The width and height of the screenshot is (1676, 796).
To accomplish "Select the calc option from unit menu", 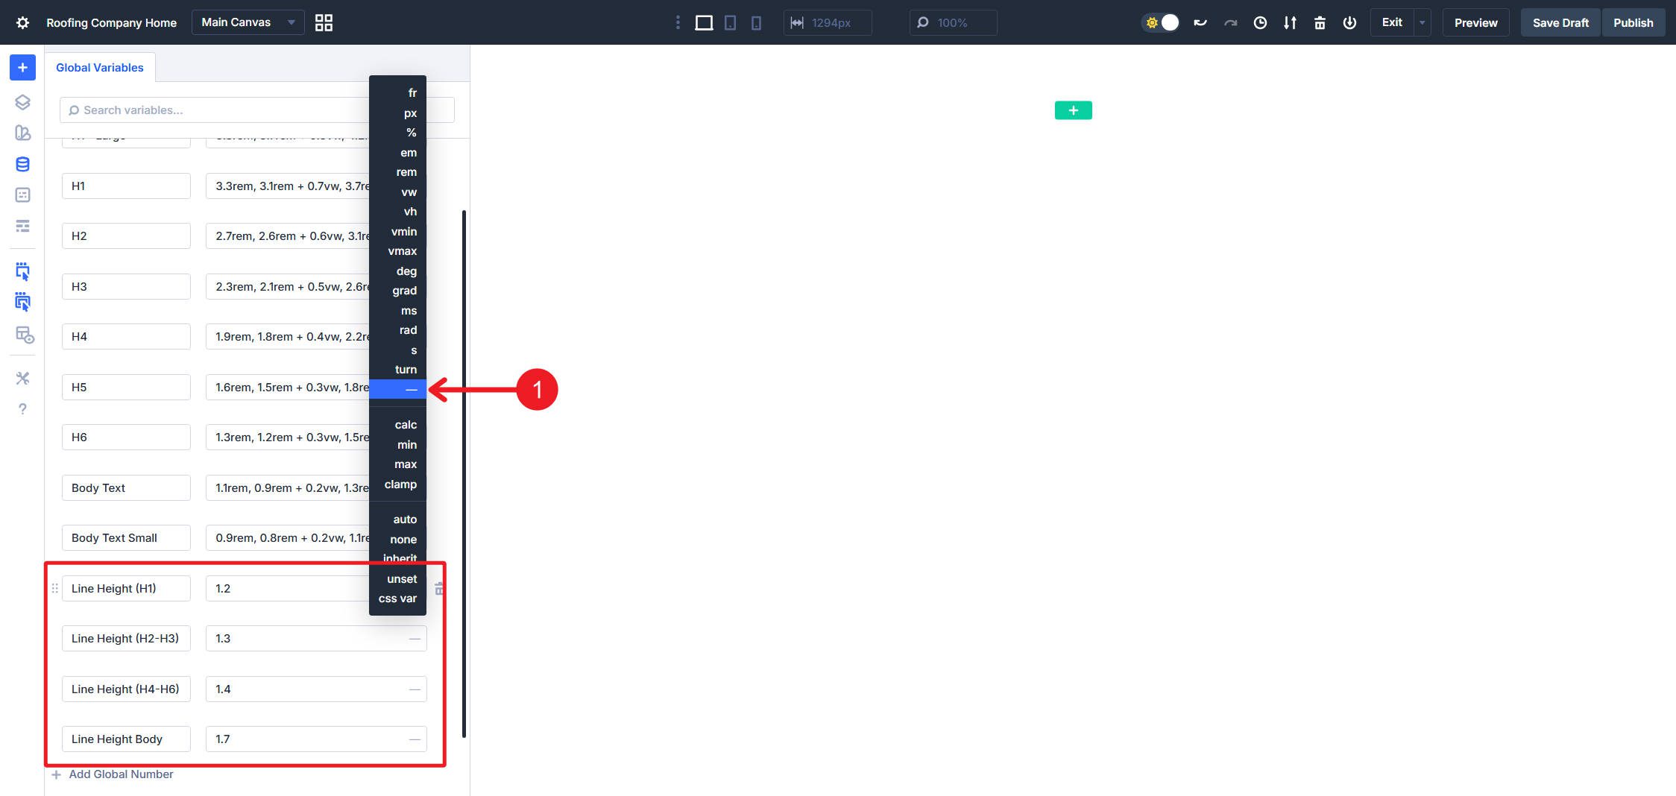I will pyautogui.click(x=405, y=424).
